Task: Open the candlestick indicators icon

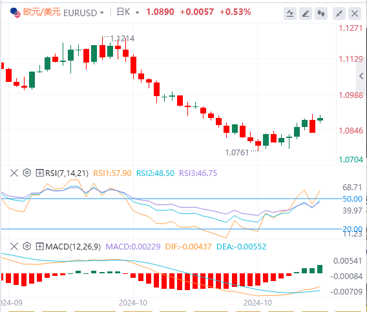Action: point(321,14)
